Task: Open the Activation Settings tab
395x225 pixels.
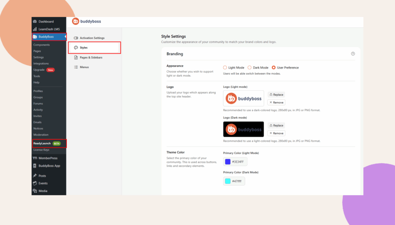Action: click(x=92, y=38)
